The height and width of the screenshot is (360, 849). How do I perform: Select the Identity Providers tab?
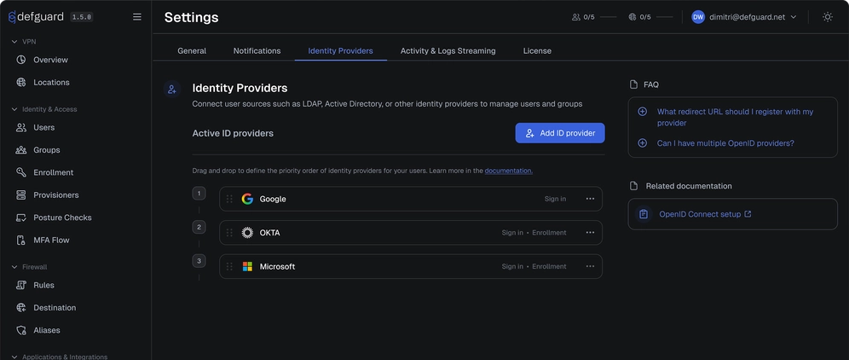click(x=341, y=51)
